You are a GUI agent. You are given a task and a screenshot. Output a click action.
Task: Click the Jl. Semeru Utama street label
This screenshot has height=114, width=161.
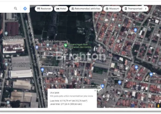pos(144,92)
